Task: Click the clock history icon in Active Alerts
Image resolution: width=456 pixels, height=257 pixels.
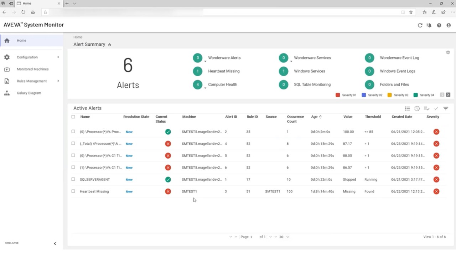Action: (x=417, y=108)
